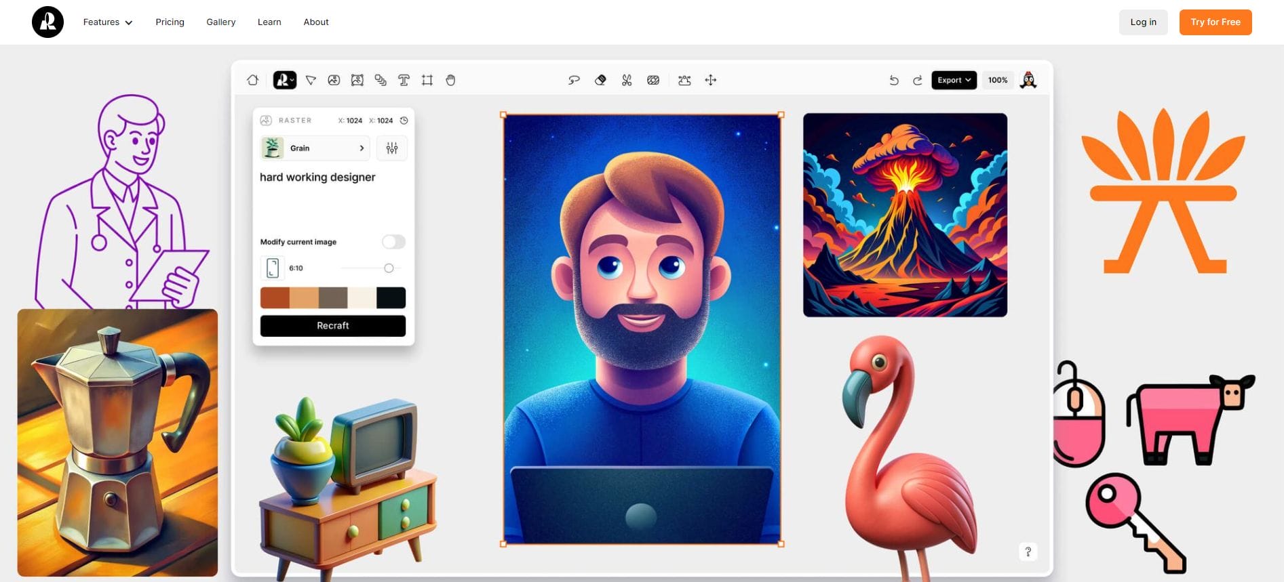
Task: Select the retro TV cabinet 3D image
Action: coord(348,489)
